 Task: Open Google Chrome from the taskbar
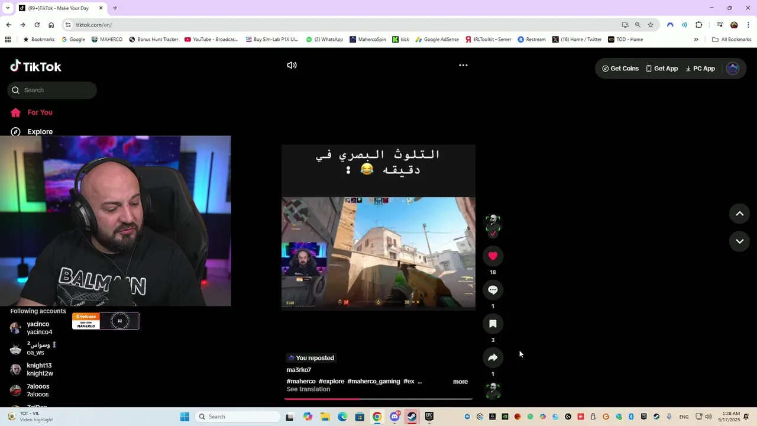tap(377, 417)
